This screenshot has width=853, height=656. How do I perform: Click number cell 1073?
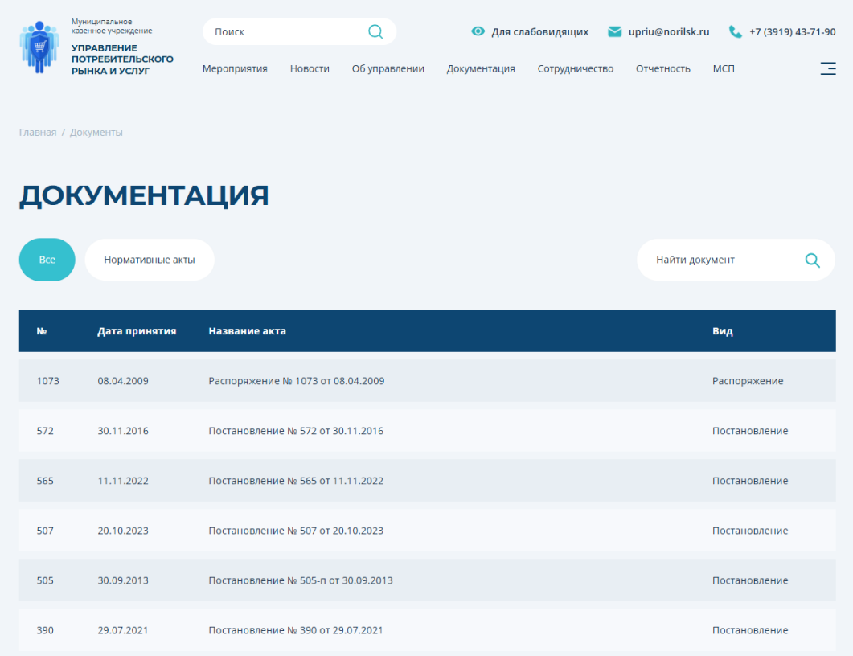tap(48, 381)
